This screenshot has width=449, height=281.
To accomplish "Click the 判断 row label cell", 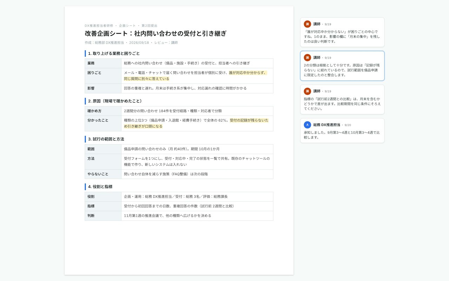I will (103, 216).
